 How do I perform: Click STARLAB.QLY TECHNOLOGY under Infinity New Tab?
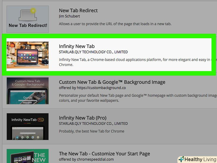pyautogui.click(x=93, y=52)
